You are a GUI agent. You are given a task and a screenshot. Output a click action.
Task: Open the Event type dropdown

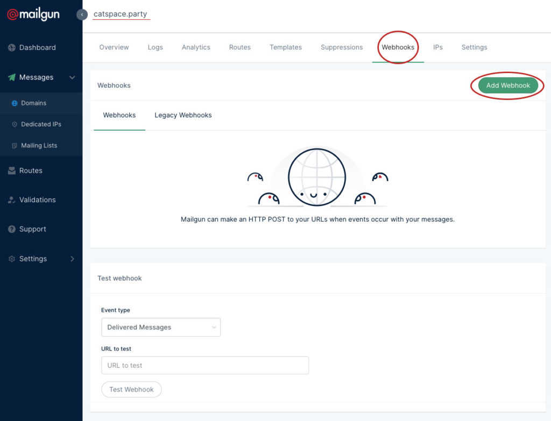(161, 327)
